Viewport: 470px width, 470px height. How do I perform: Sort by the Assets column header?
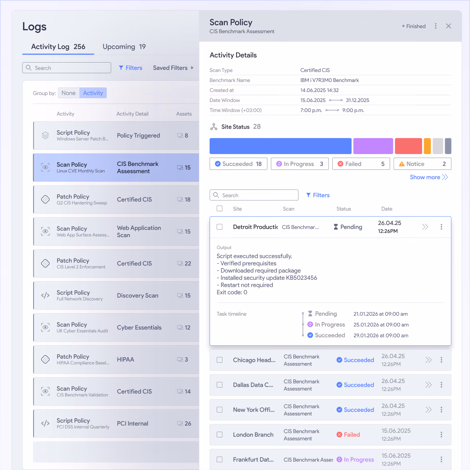tap(184, 114)
